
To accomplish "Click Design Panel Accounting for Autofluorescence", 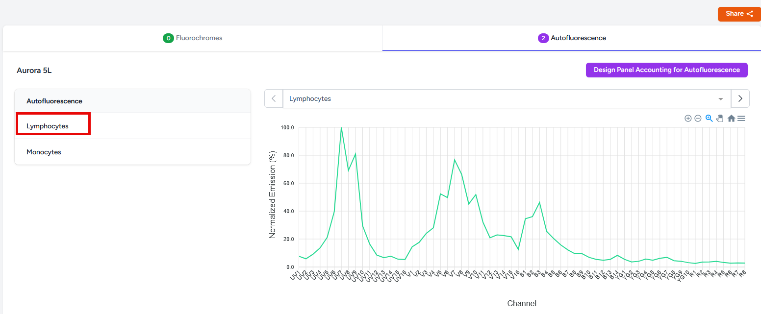I will pos(666,70).
